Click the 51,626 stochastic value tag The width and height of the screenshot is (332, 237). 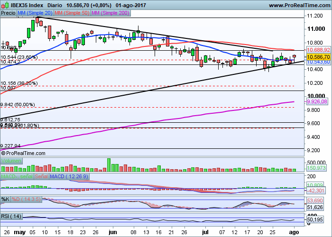315,207
